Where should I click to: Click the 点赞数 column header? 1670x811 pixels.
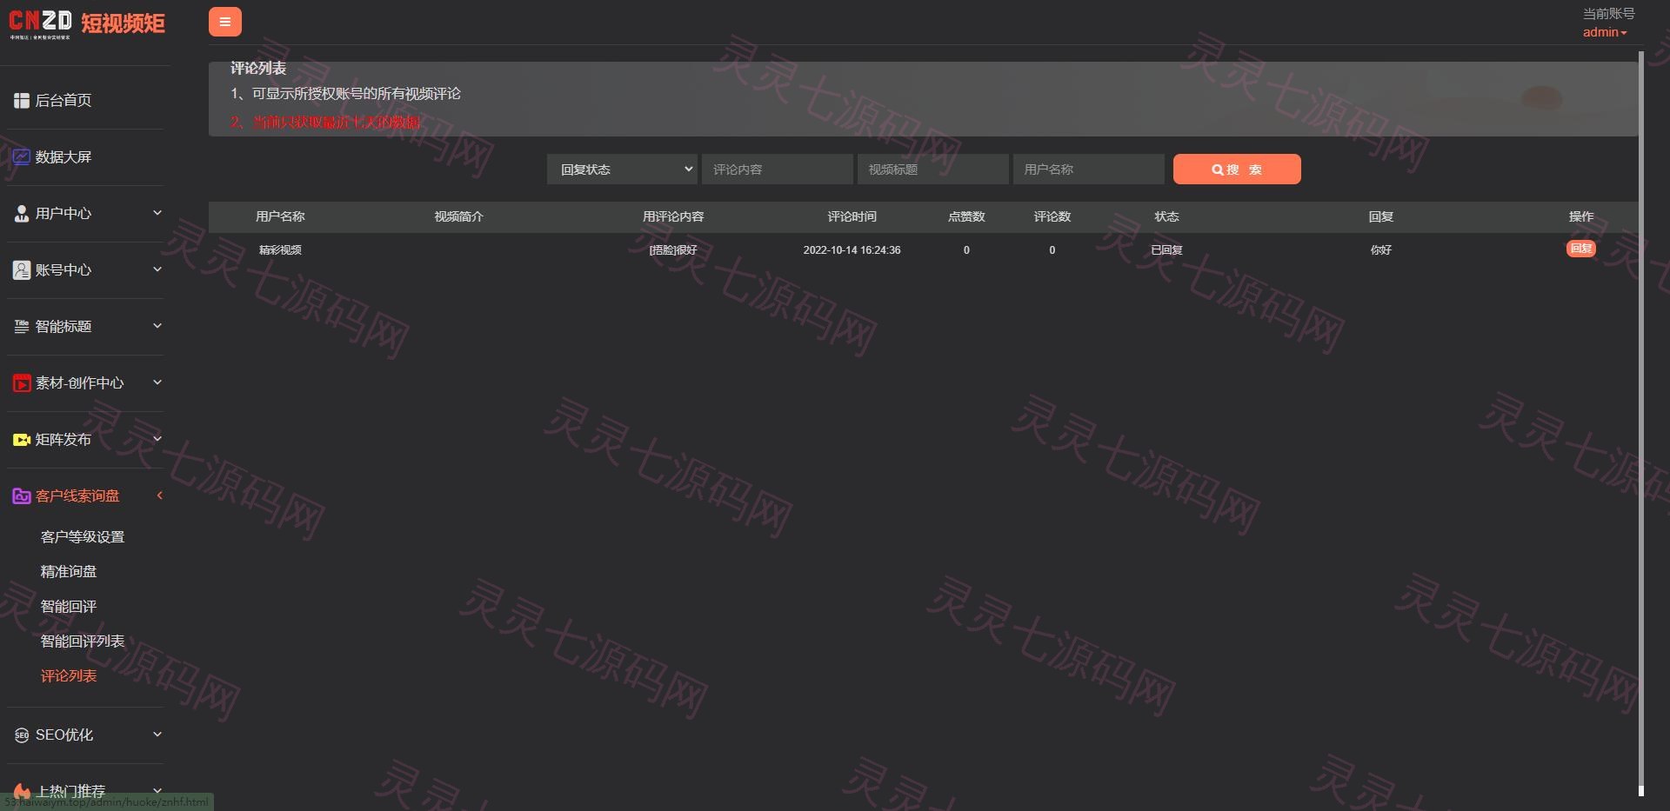coord(966,217)
